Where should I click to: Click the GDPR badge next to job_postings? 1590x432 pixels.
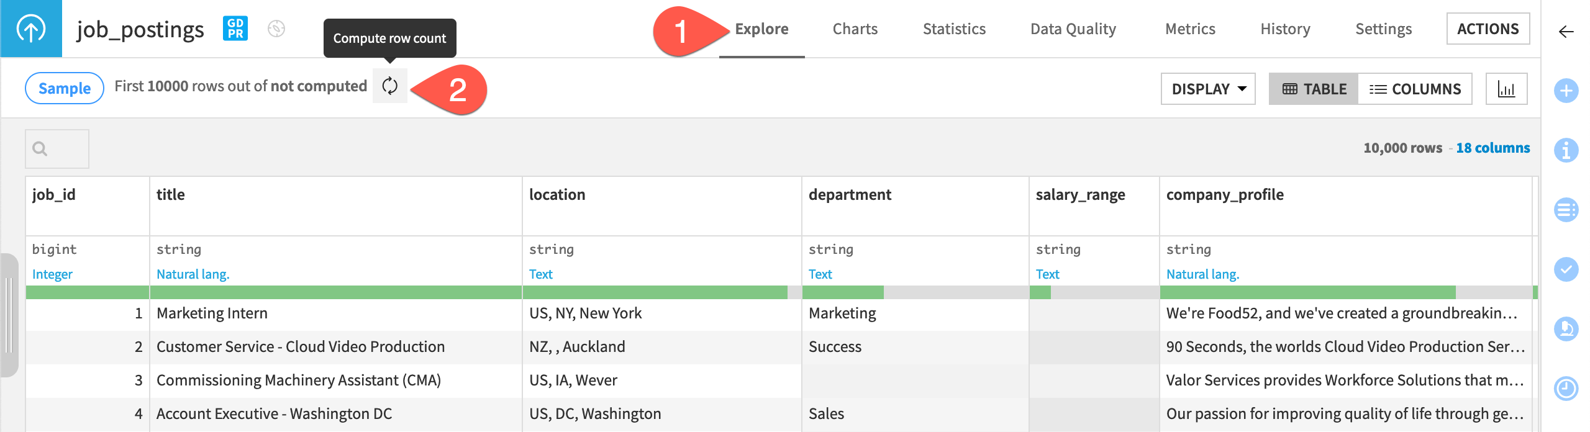[x=235, y=29]
